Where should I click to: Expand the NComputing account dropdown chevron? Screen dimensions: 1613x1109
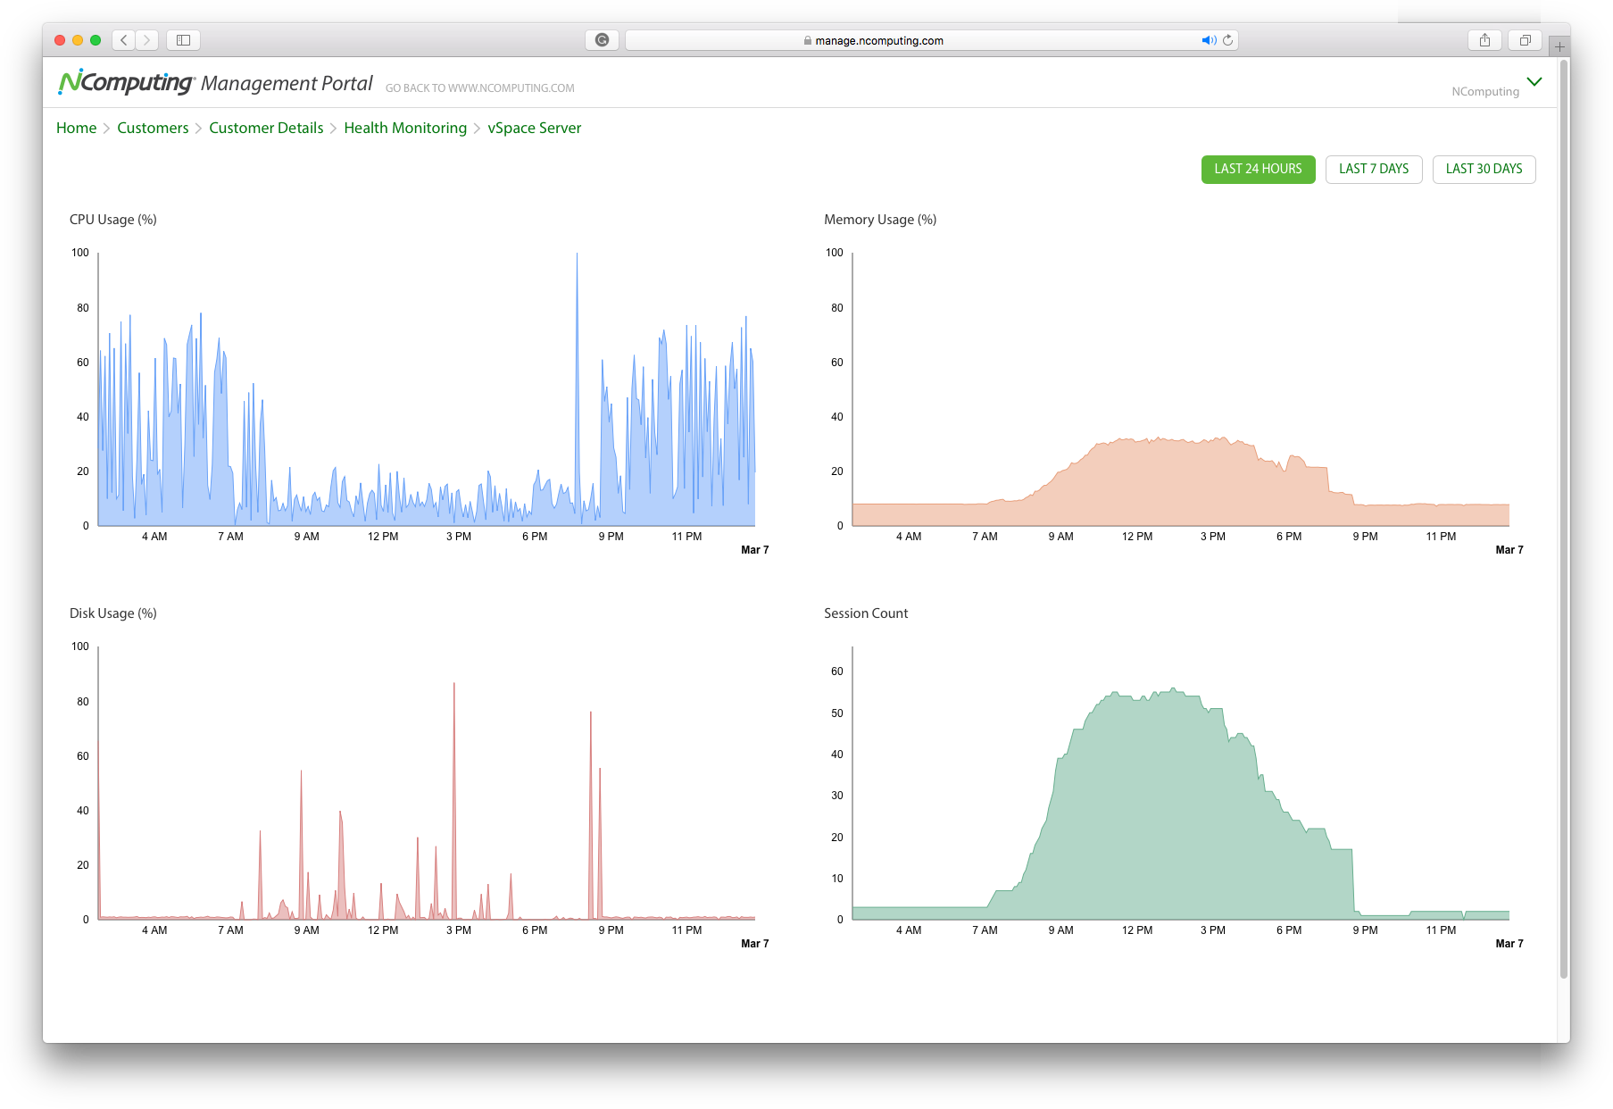1534,82
